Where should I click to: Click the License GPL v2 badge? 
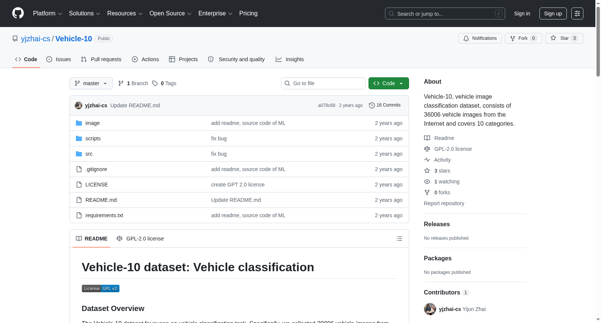pyautogui.click(x=101, y=288)
